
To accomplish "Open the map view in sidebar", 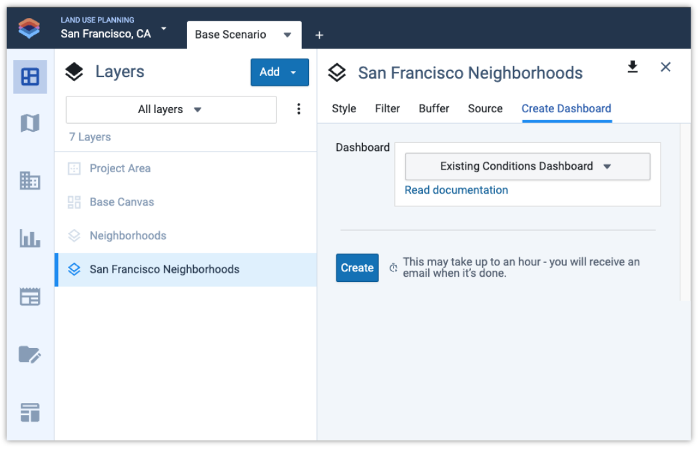I will point(30,123).
